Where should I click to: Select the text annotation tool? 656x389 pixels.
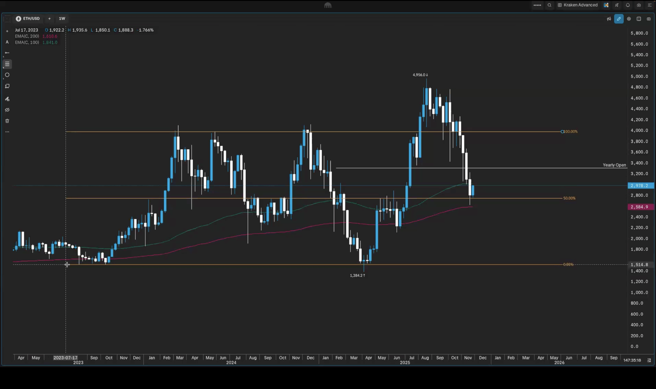coord(7,42)
